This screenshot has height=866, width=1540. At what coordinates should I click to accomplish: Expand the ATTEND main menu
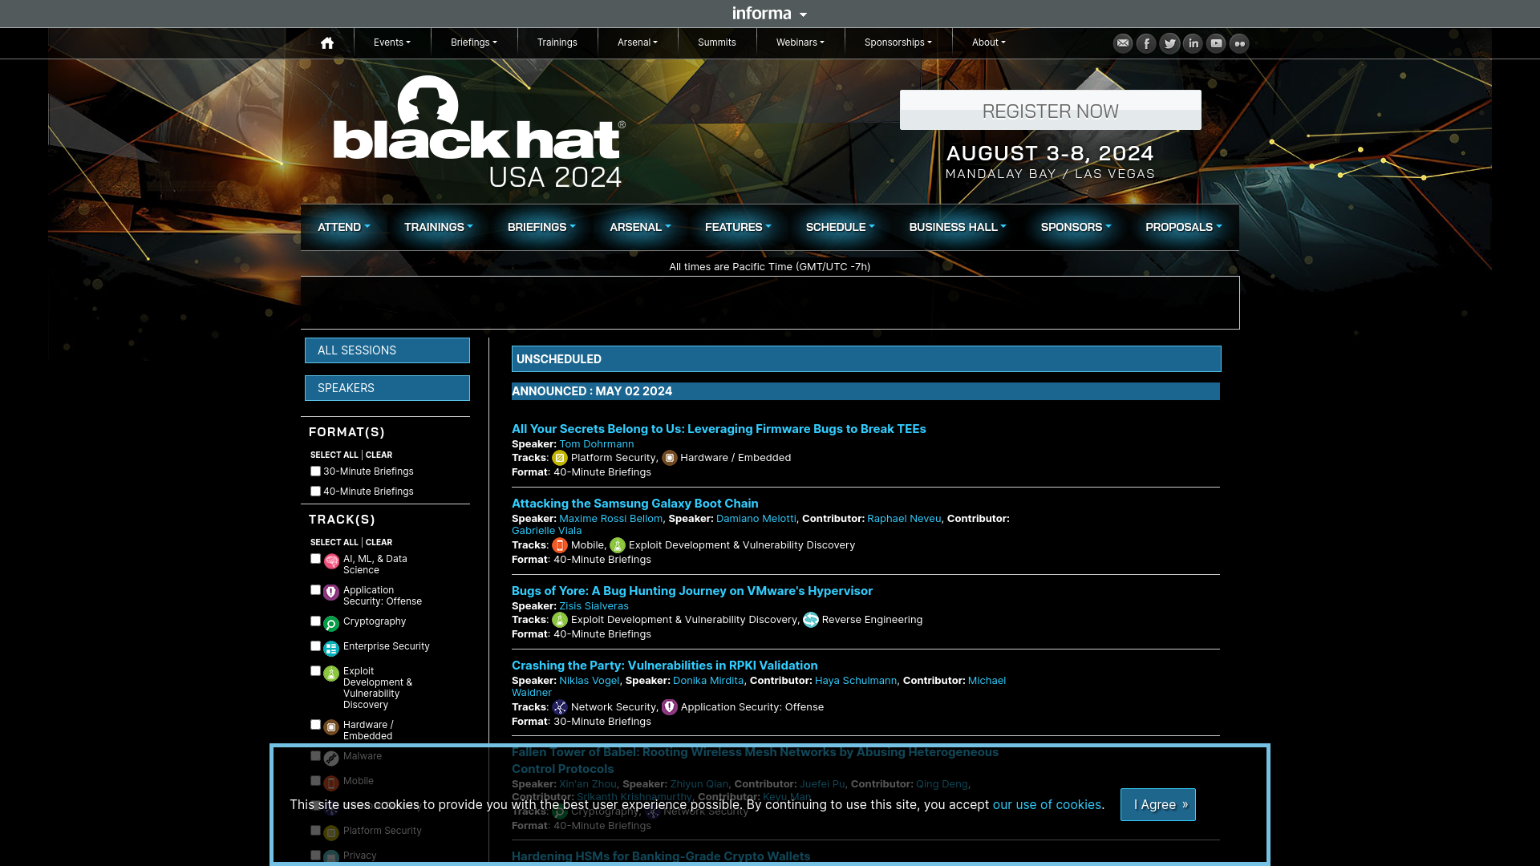[x=344, y=228]
